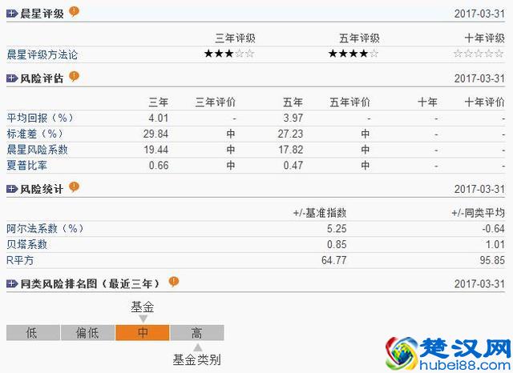
Task: Click the 十年评级 column header
Action: pos(484,38)
